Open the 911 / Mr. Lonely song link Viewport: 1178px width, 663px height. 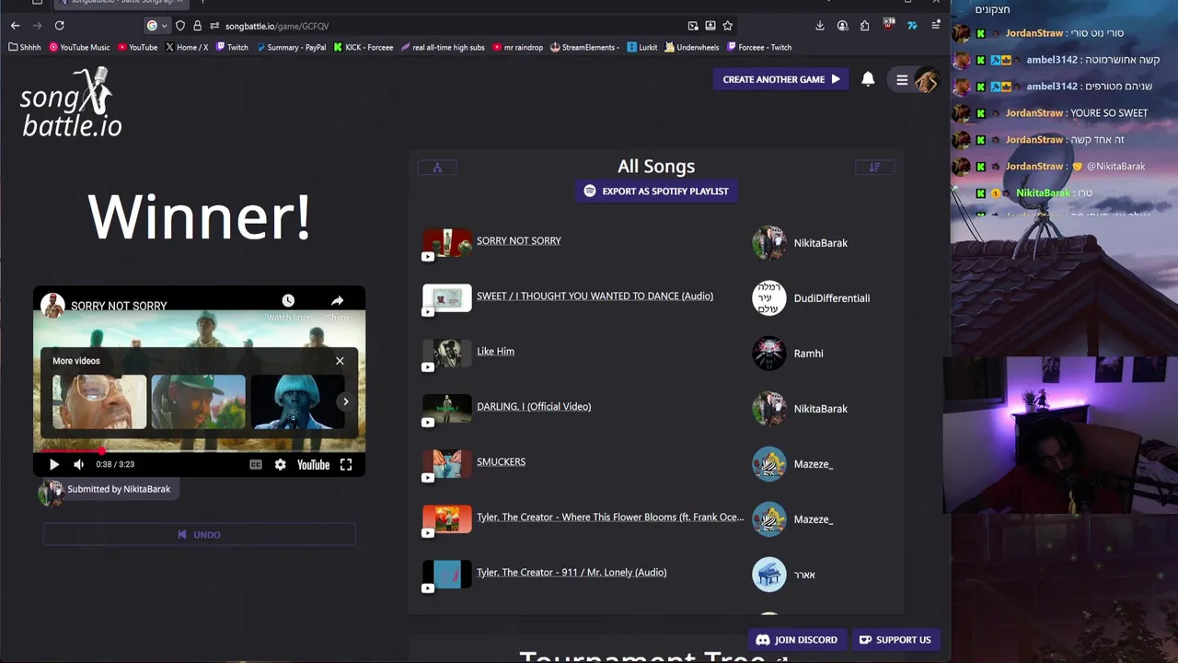point(572,572)
